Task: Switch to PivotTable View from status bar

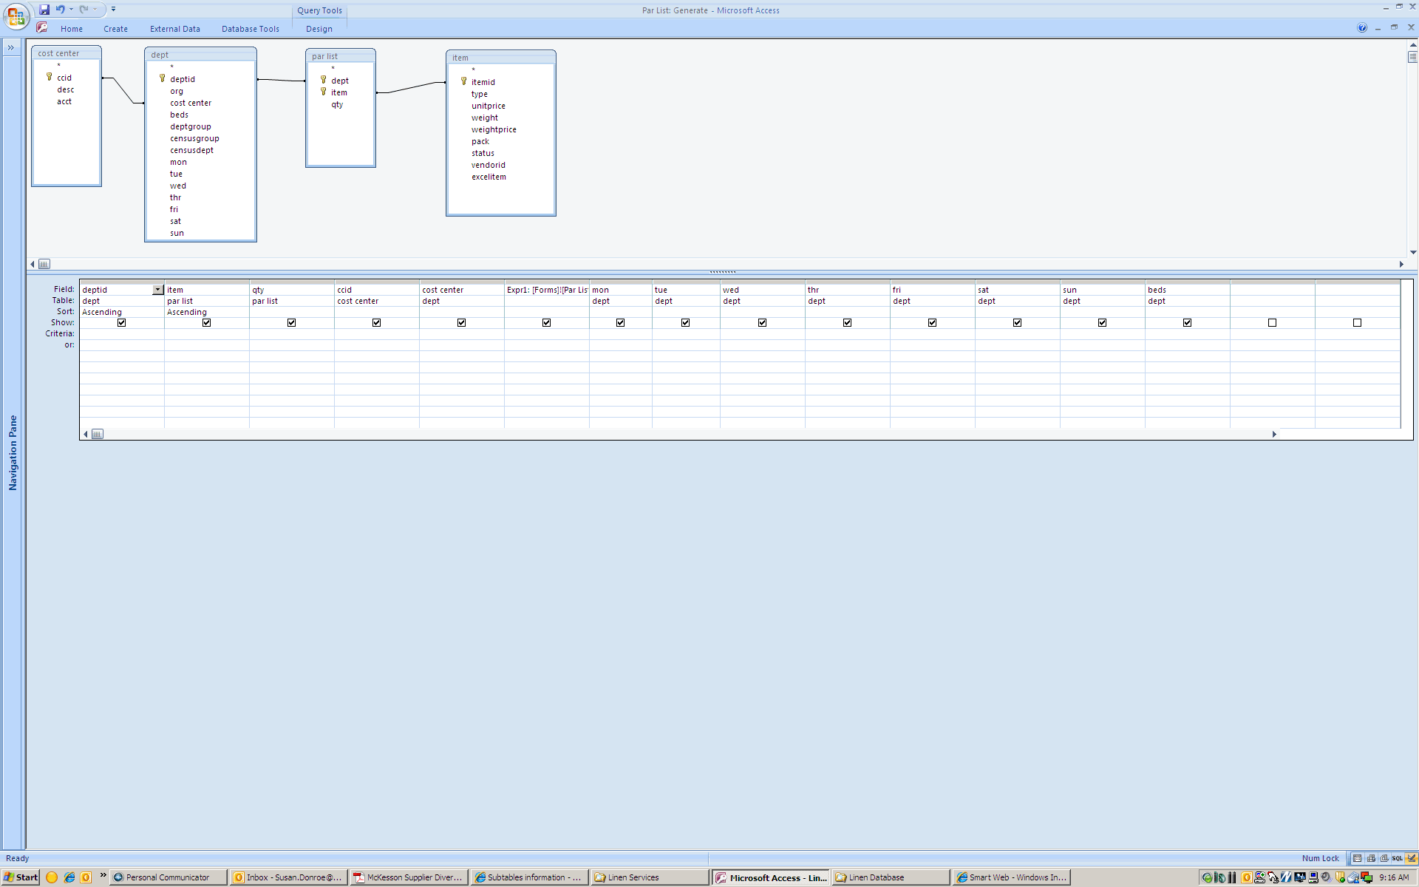Action: click(1371, 858)
